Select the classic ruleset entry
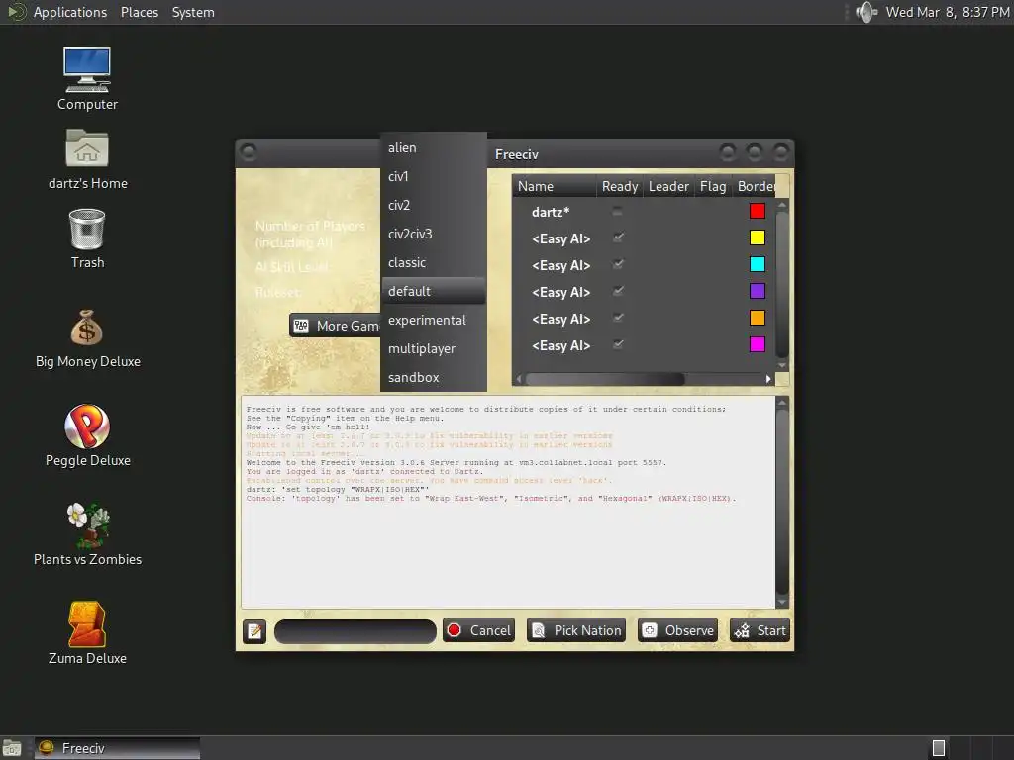Image resolution: width=1014 pixels, height=760 pixels. click(434, 262)
